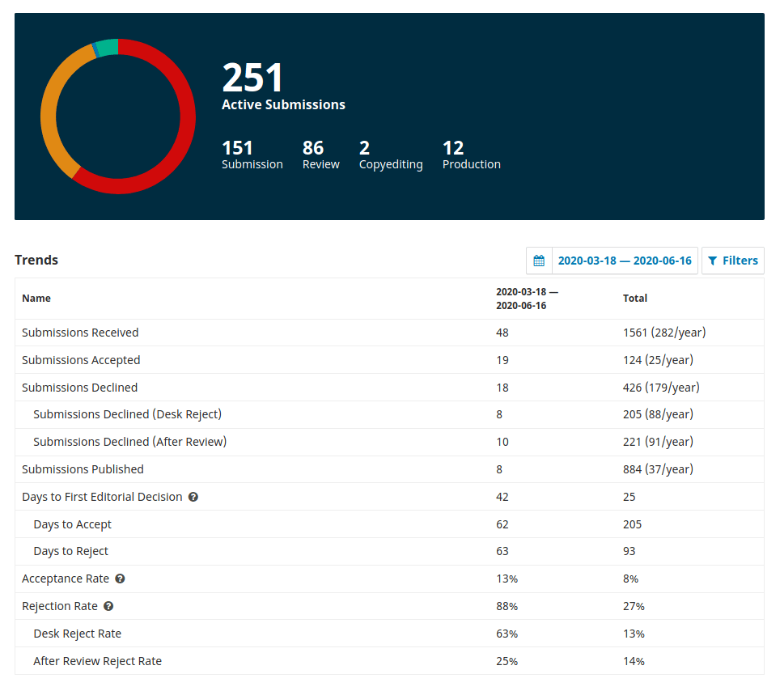780x691 pixels.
Task: Click the 251 Active Submissions heading
Action: [283, 87]
